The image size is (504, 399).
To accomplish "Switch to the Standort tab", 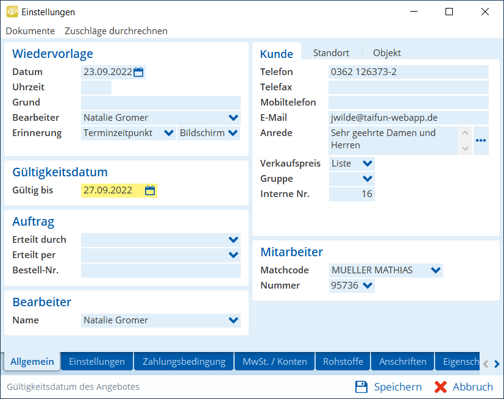I will point(331,53).
